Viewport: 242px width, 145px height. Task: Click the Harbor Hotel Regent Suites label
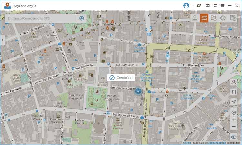196,79
